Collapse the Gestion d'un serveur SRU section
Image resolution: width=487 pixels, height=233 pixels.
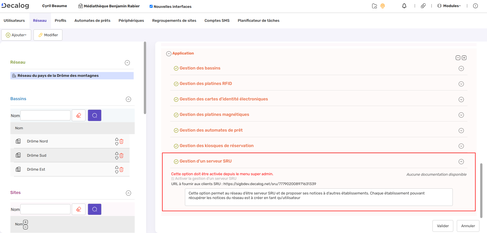point(461,162)
